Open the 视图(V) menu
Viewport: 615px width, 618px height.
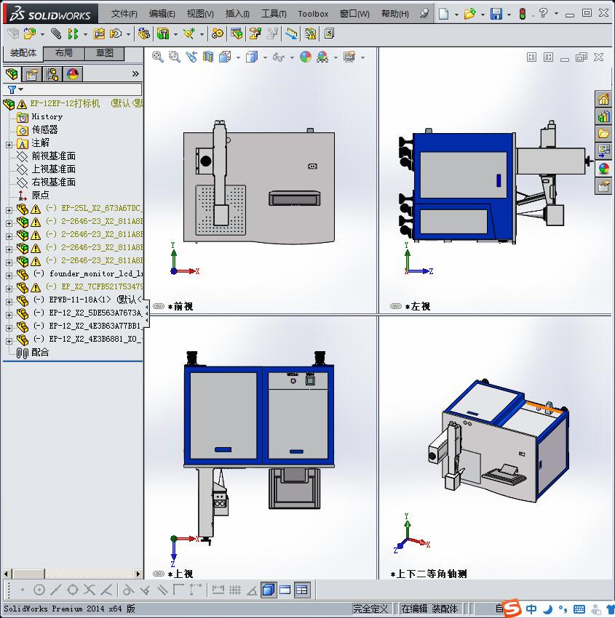click(x=200, y=14)
